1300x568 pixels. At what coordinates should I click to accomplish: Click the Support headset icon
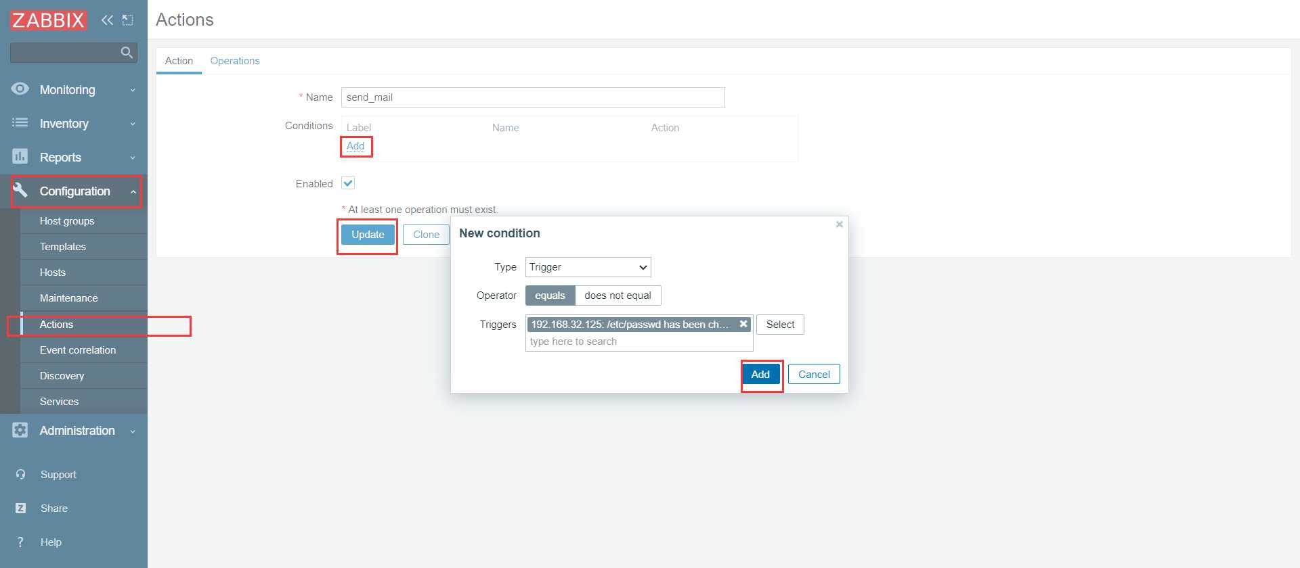(x=21, y=475)
